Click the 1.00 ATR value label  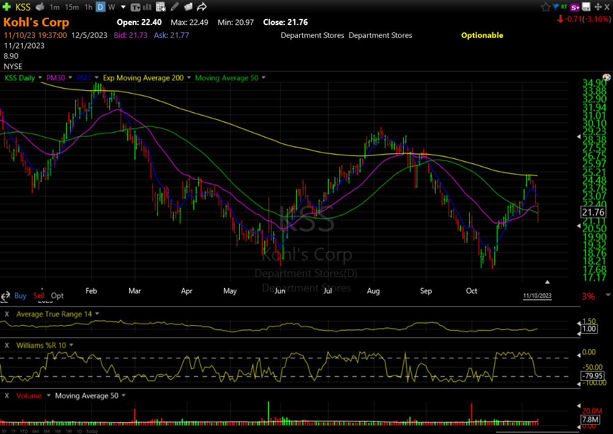coord(589,328)
